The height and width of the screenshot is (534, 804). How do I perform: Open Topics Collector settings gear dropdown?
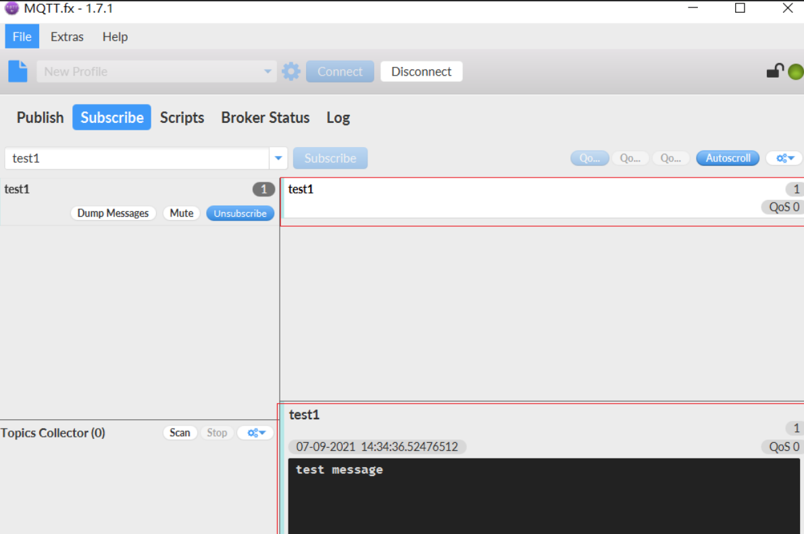255,433
